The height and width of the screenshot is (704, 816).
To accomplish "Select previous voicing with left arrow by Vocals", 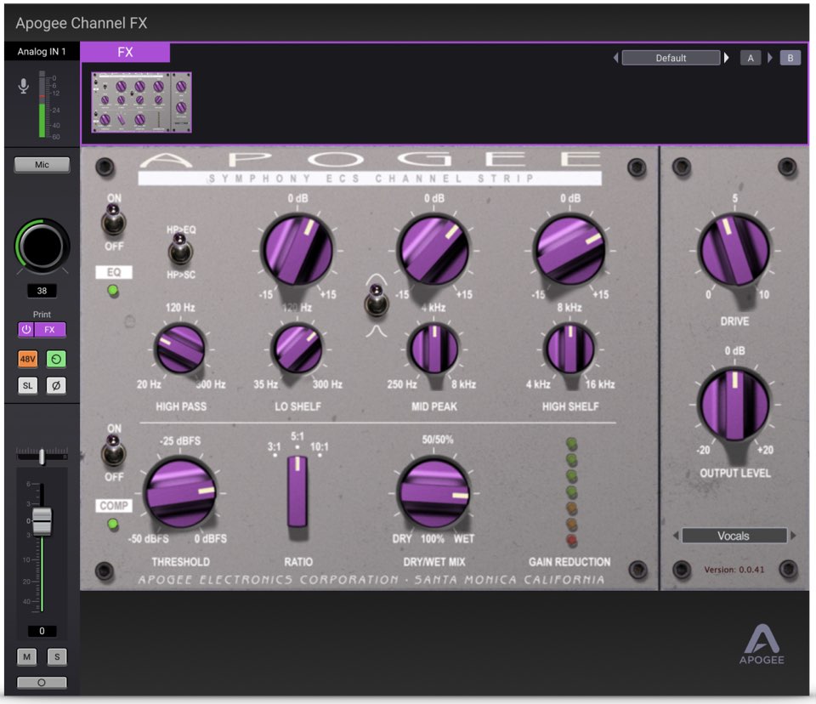I will point(676,536).
